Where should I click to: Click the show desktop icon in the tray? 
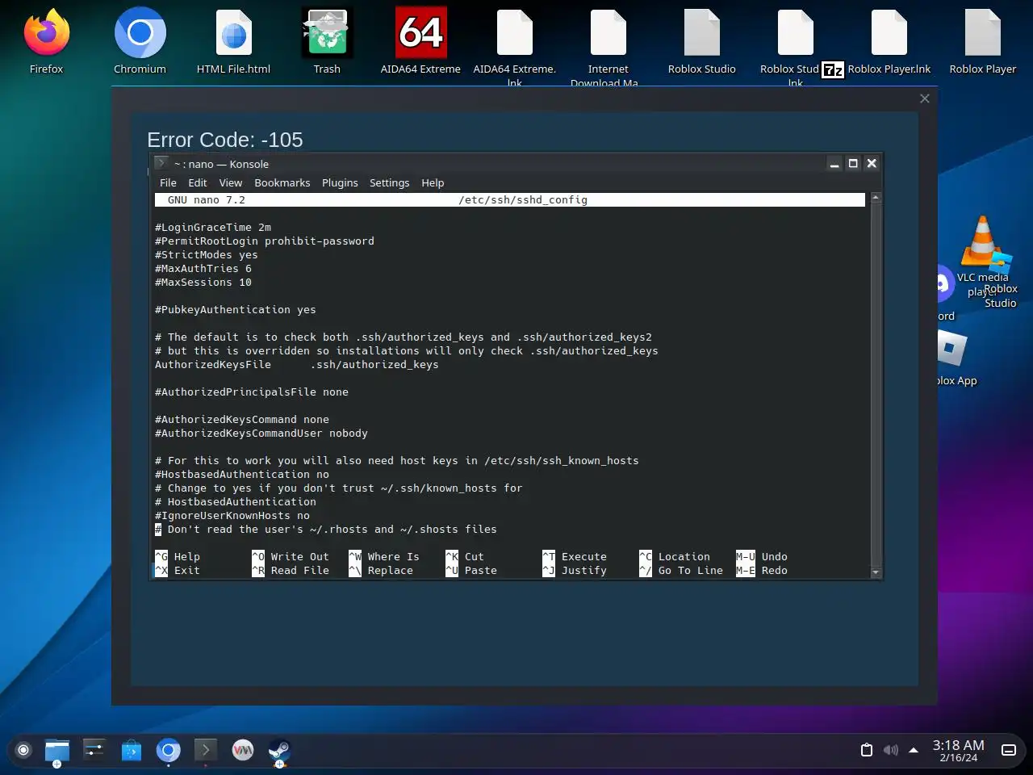1009,750
